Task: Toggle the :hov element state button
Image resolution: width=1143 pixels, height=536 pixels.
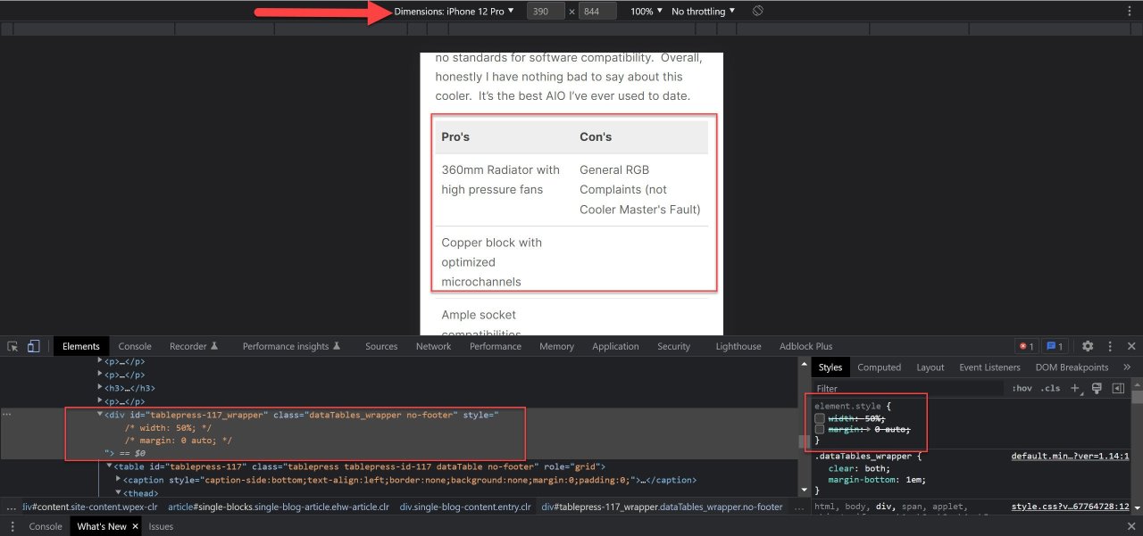Action: (x=1022, y=389)
